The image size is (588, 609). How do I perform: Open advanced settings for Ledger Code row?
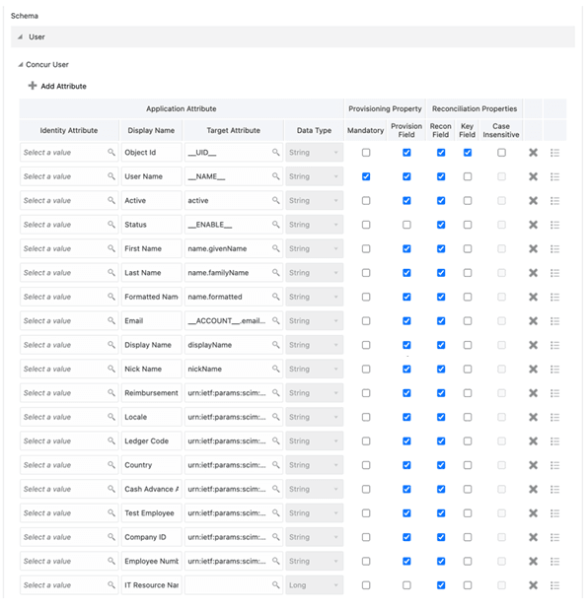(554, 441)
